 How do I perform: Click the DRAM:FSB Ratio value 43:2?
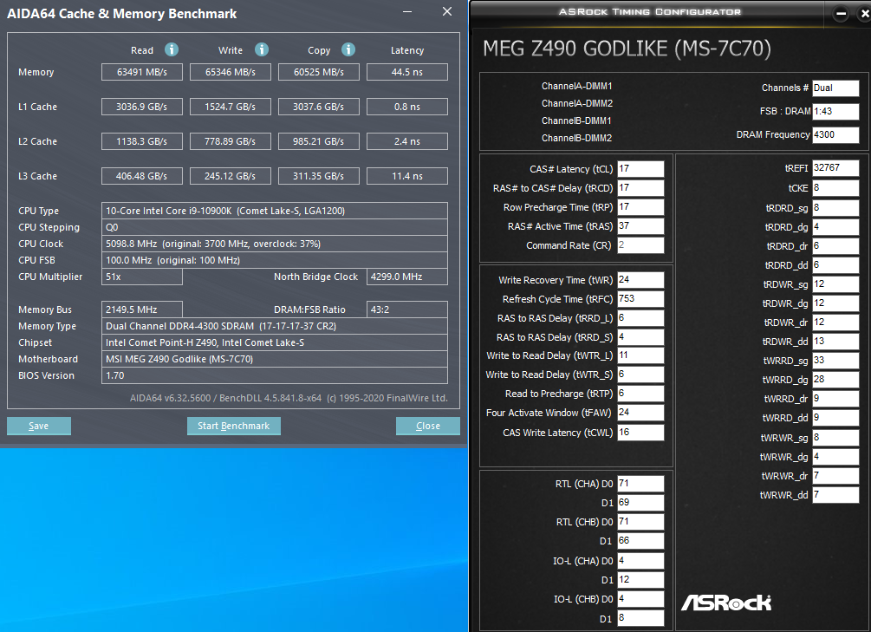(407, 309)
